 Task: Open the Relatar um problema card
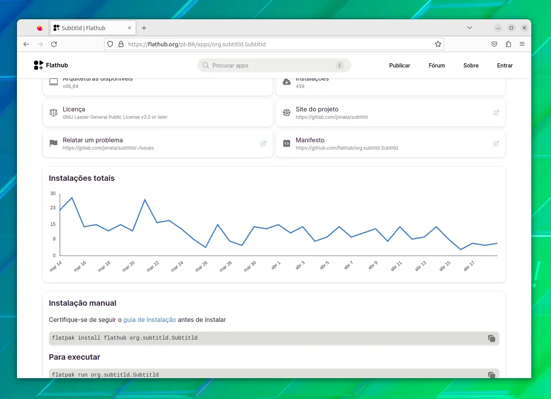tap(158, 143)
